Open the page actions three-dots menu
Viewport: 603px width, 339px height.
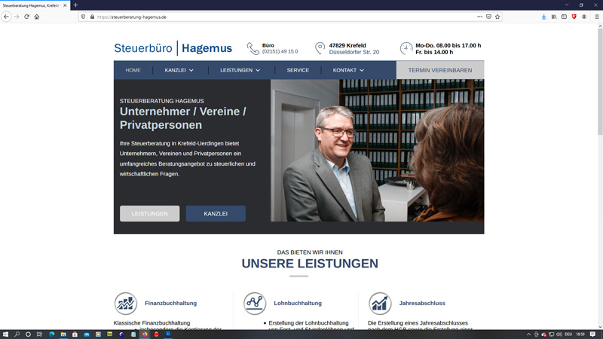coord(479,17)
